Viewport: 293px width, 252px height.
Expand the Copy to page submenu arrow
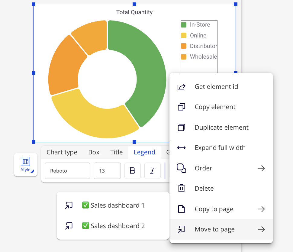[x=261, y=209]
